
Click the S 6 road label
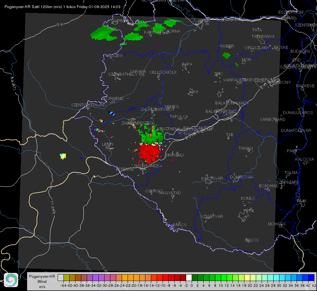point(60,25)
